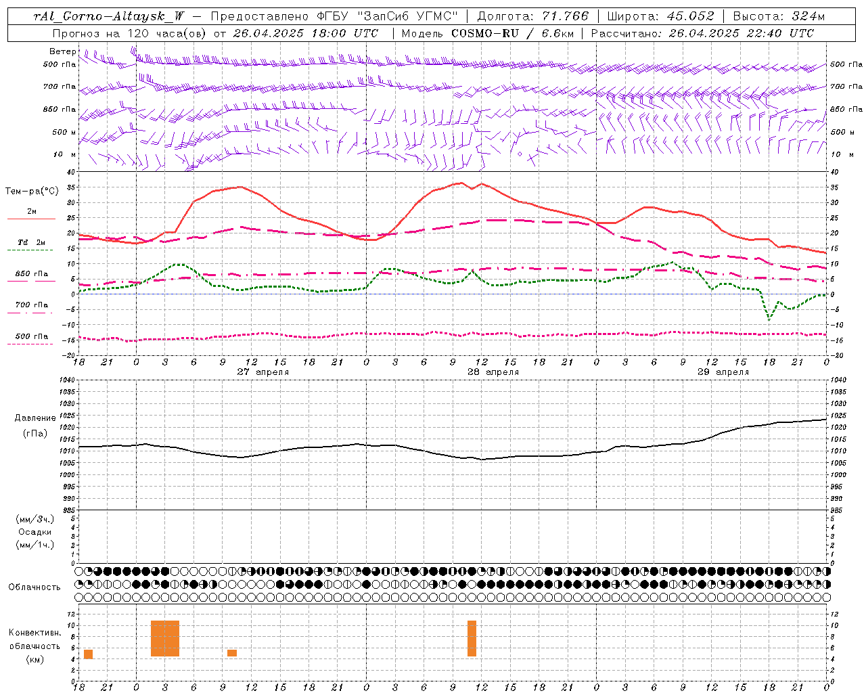Click the 850 гПа temperature legend entry
The height and width of the screenshot is (693, 866).
32,274
